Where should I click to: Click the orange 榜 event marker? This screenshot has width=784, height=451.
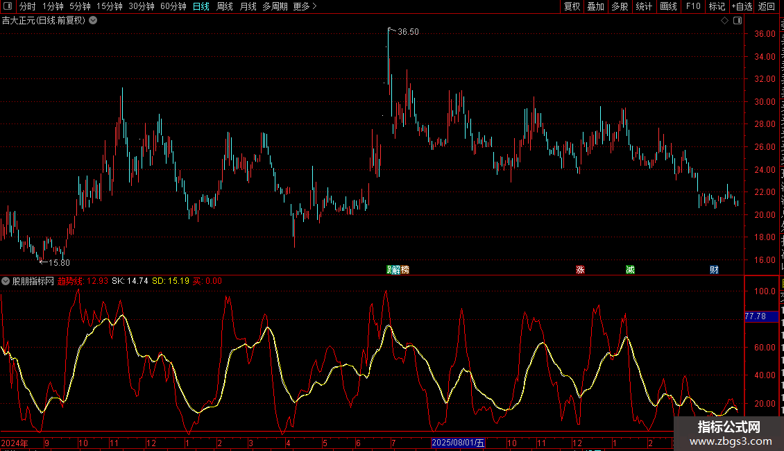tap(405, 270)
